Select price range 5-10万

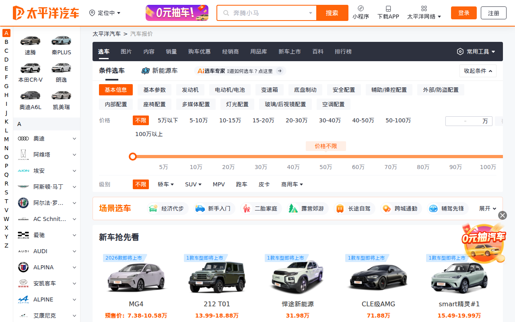point(199,120)
